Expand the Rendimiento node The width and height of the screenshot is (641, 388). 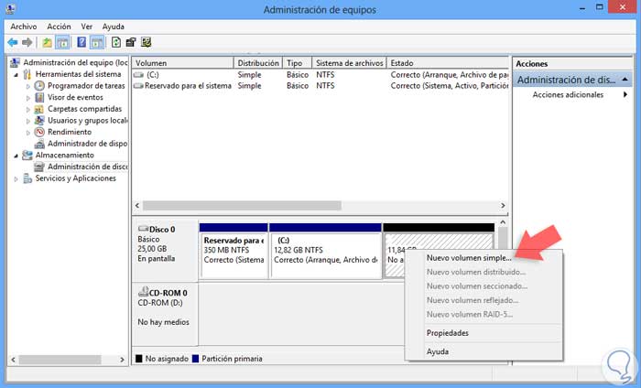coord(28,133)
